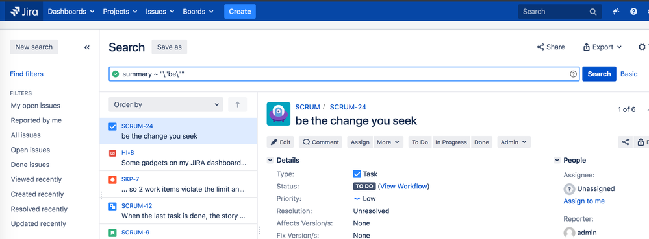Open issue SKP-7 in the list
The width and height of the screenshot is (649, 239).
[x=179, y=185]
